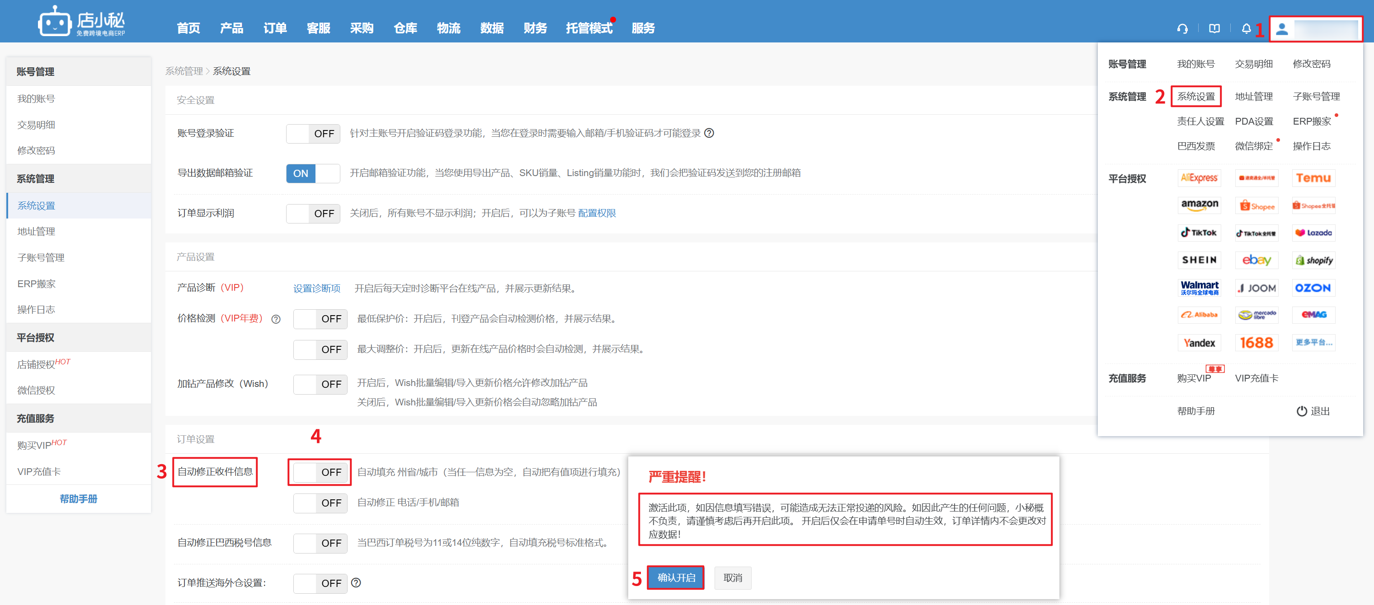Click the Walmart platform logo

pyautogui.click(x=1199, y=288)
